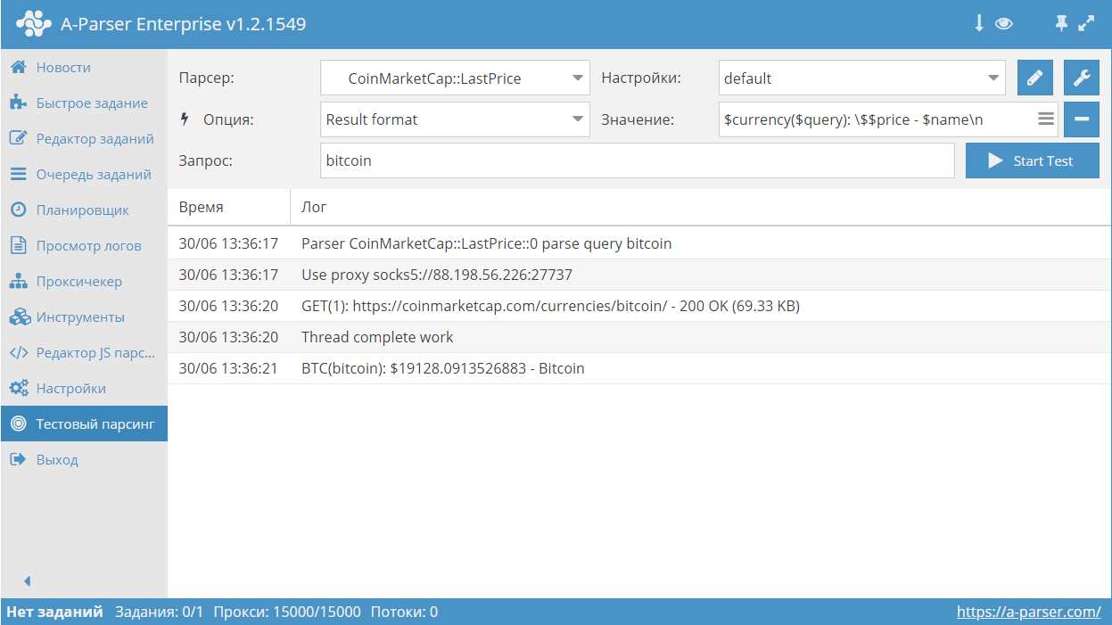
Task: Open the https://a-parser.com/ link
Action: (x=1029, y=612)
